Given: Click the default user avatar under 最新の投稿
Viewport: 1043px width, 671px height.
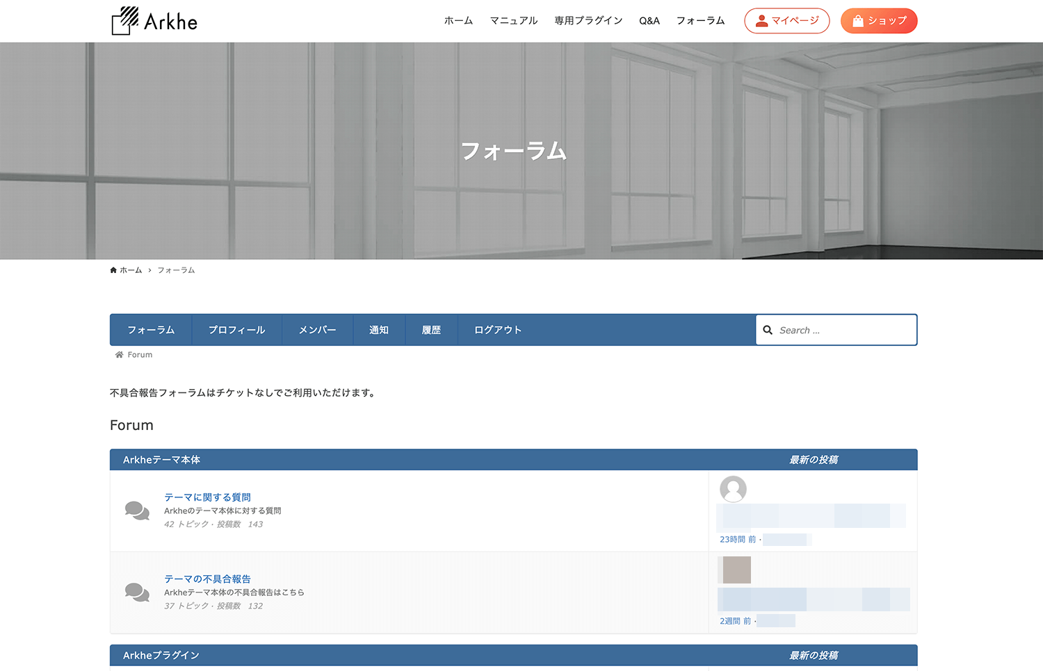Looking at the screenshot, I should (733, 489).
